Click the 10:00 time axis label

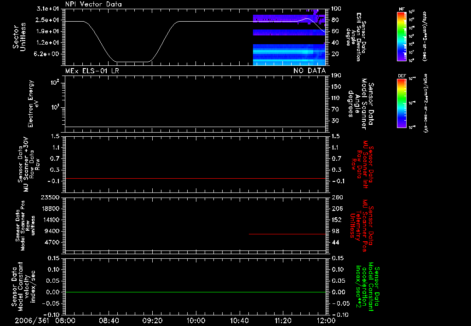click(x=196, y=320)
